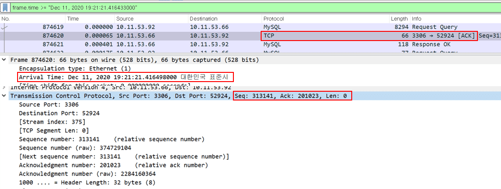501x189 pixels.
Task: Click the display filter bookmark icon
Action: (5, 8)
